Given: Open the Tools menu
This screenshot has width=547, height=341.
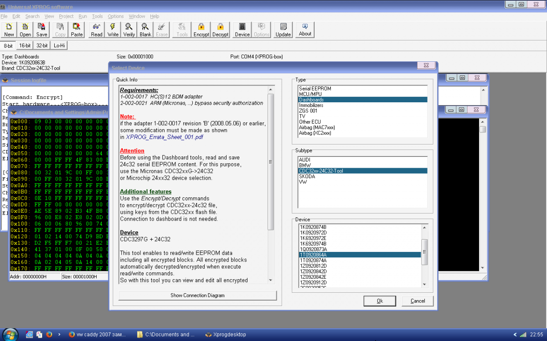Looking at the screenshot, I should tap(97, 16).
